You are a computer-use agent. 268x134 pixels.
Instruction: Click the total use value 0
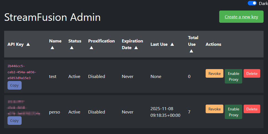[189, 77]
